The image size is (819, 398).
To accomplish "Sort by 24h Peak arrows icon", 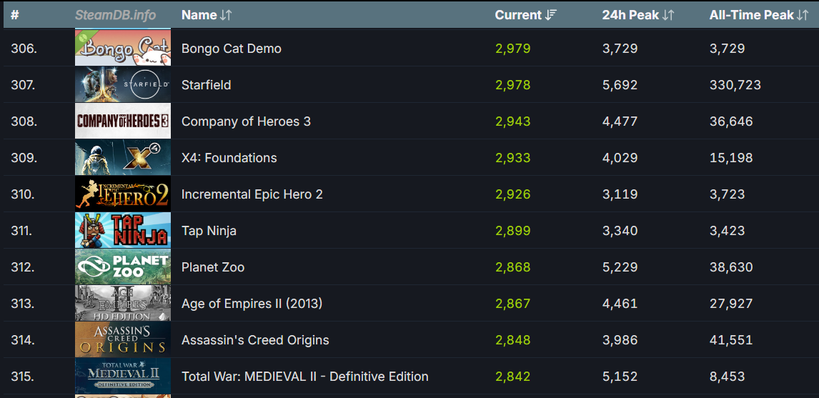I will [x=668, y=15].
